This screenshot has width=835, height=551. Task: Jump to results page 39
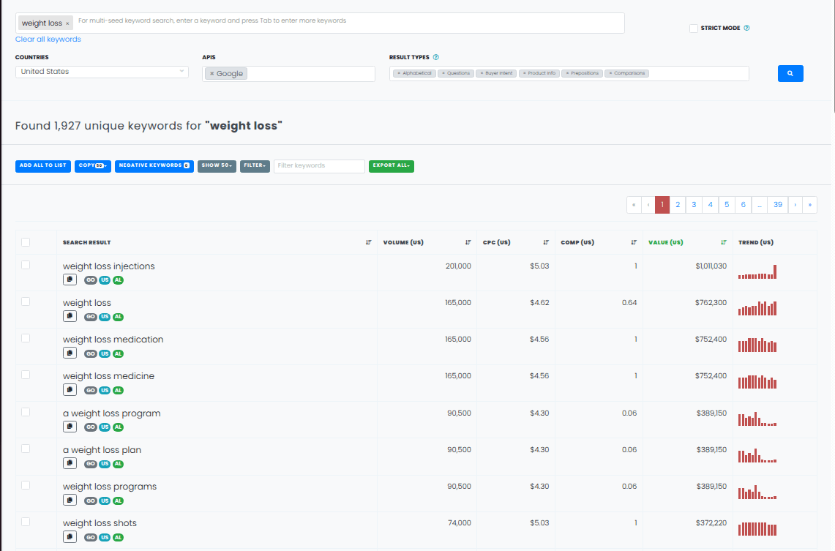coord(778,205)
